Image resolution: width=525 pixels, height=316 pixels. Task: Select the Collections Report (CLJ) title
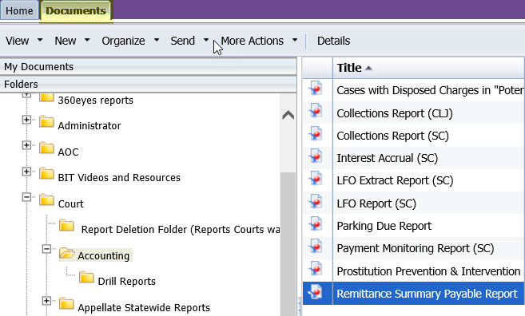[395, 113]
